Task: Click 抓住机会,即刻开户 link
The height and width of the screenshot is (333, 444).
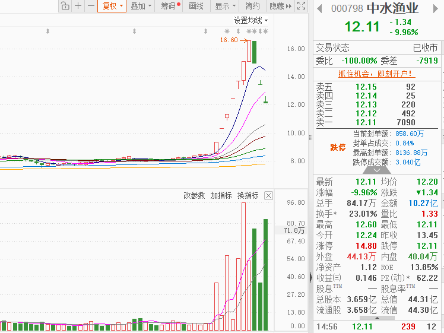Action: tap(376, 74)
